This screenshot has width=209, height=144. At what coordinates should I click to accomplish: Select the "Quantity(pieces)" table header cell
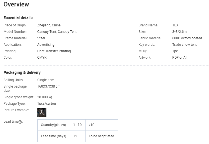point(53,125)
